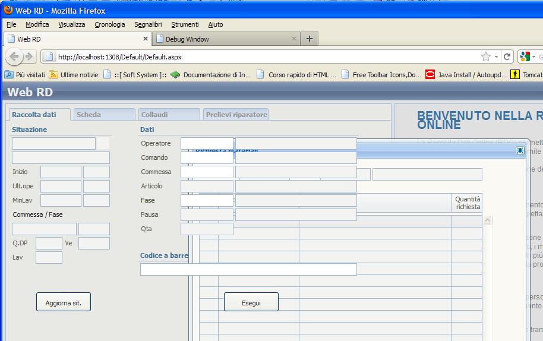Click the Qta field

coord(207,229)
